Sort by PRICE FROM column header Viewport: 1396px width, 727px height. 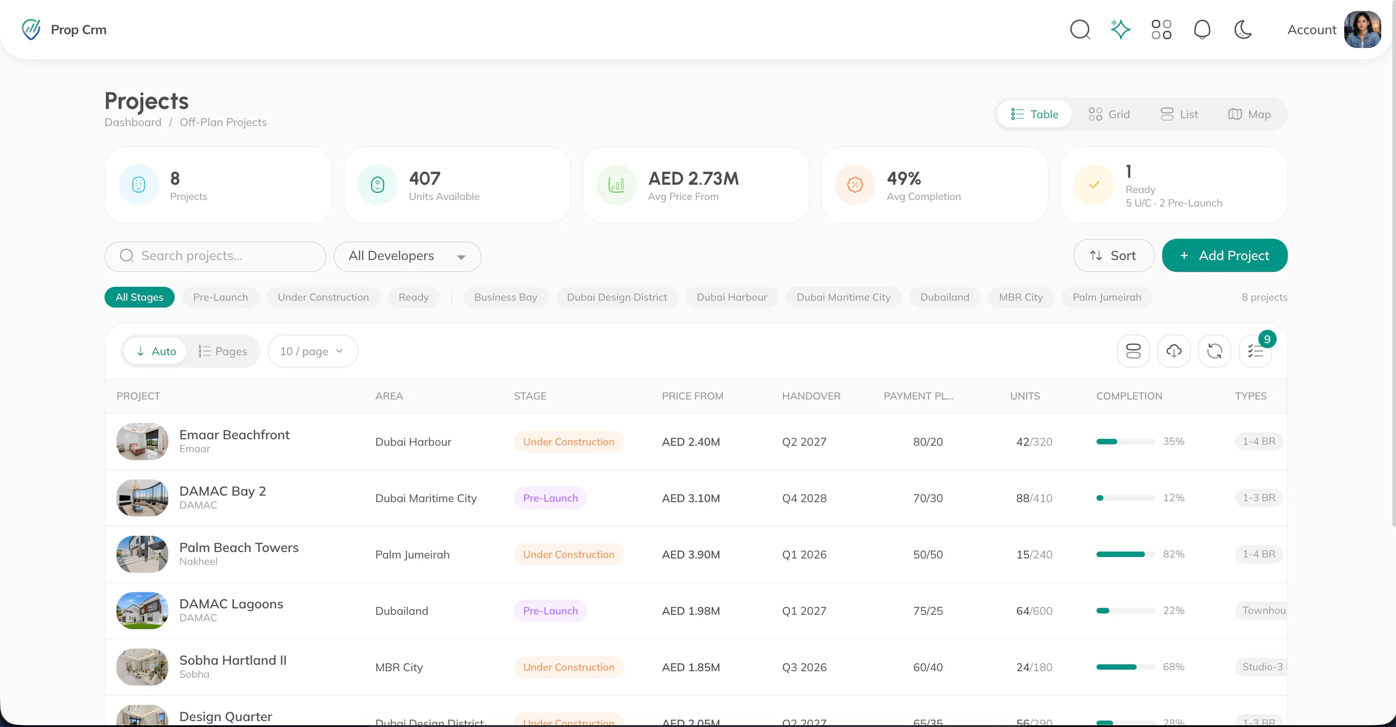693,396
